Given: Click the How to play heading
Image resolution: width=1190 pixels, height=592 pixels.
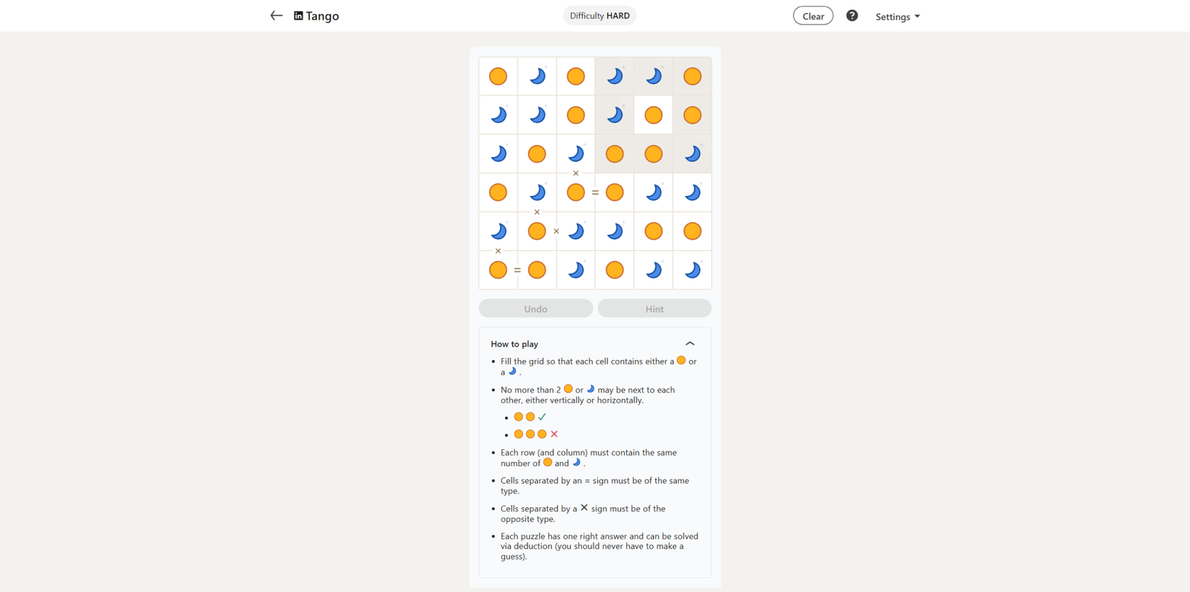Looking at the screenshot, I should tap(515, 344).
